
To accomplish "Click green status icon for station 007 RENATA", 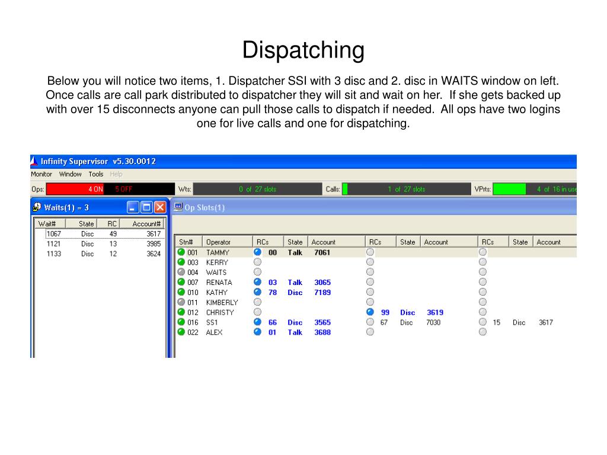I will (x=181, y=282).
